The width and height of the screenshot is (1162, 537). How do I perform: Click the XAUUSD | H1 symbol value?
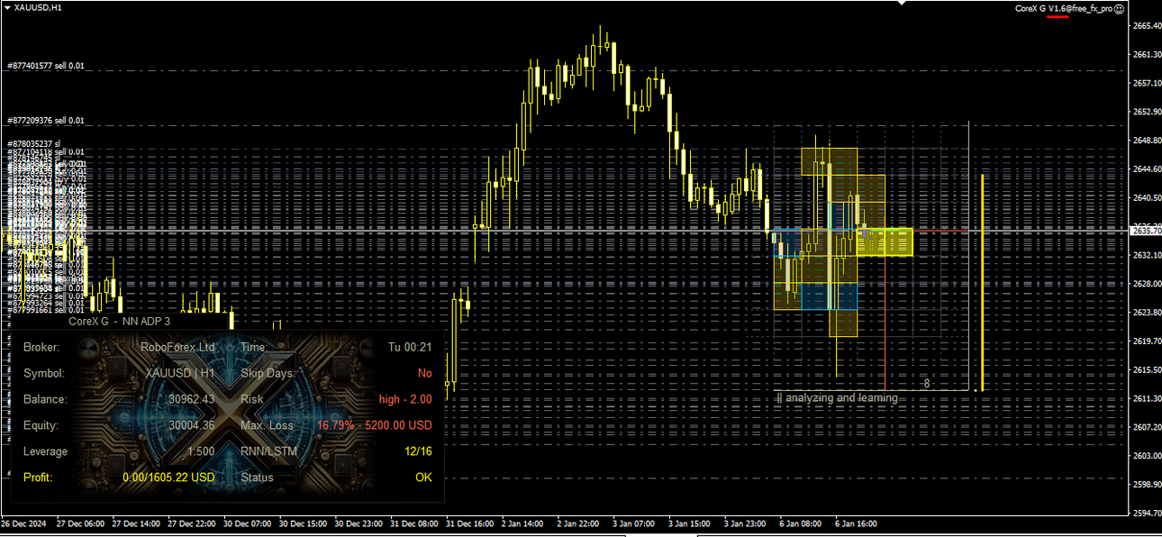(180, 373)
